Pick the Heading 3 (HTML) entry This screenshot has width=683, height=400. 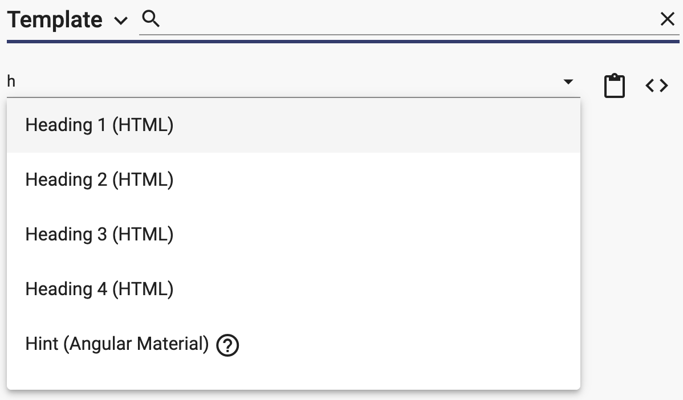click(294, 235)
